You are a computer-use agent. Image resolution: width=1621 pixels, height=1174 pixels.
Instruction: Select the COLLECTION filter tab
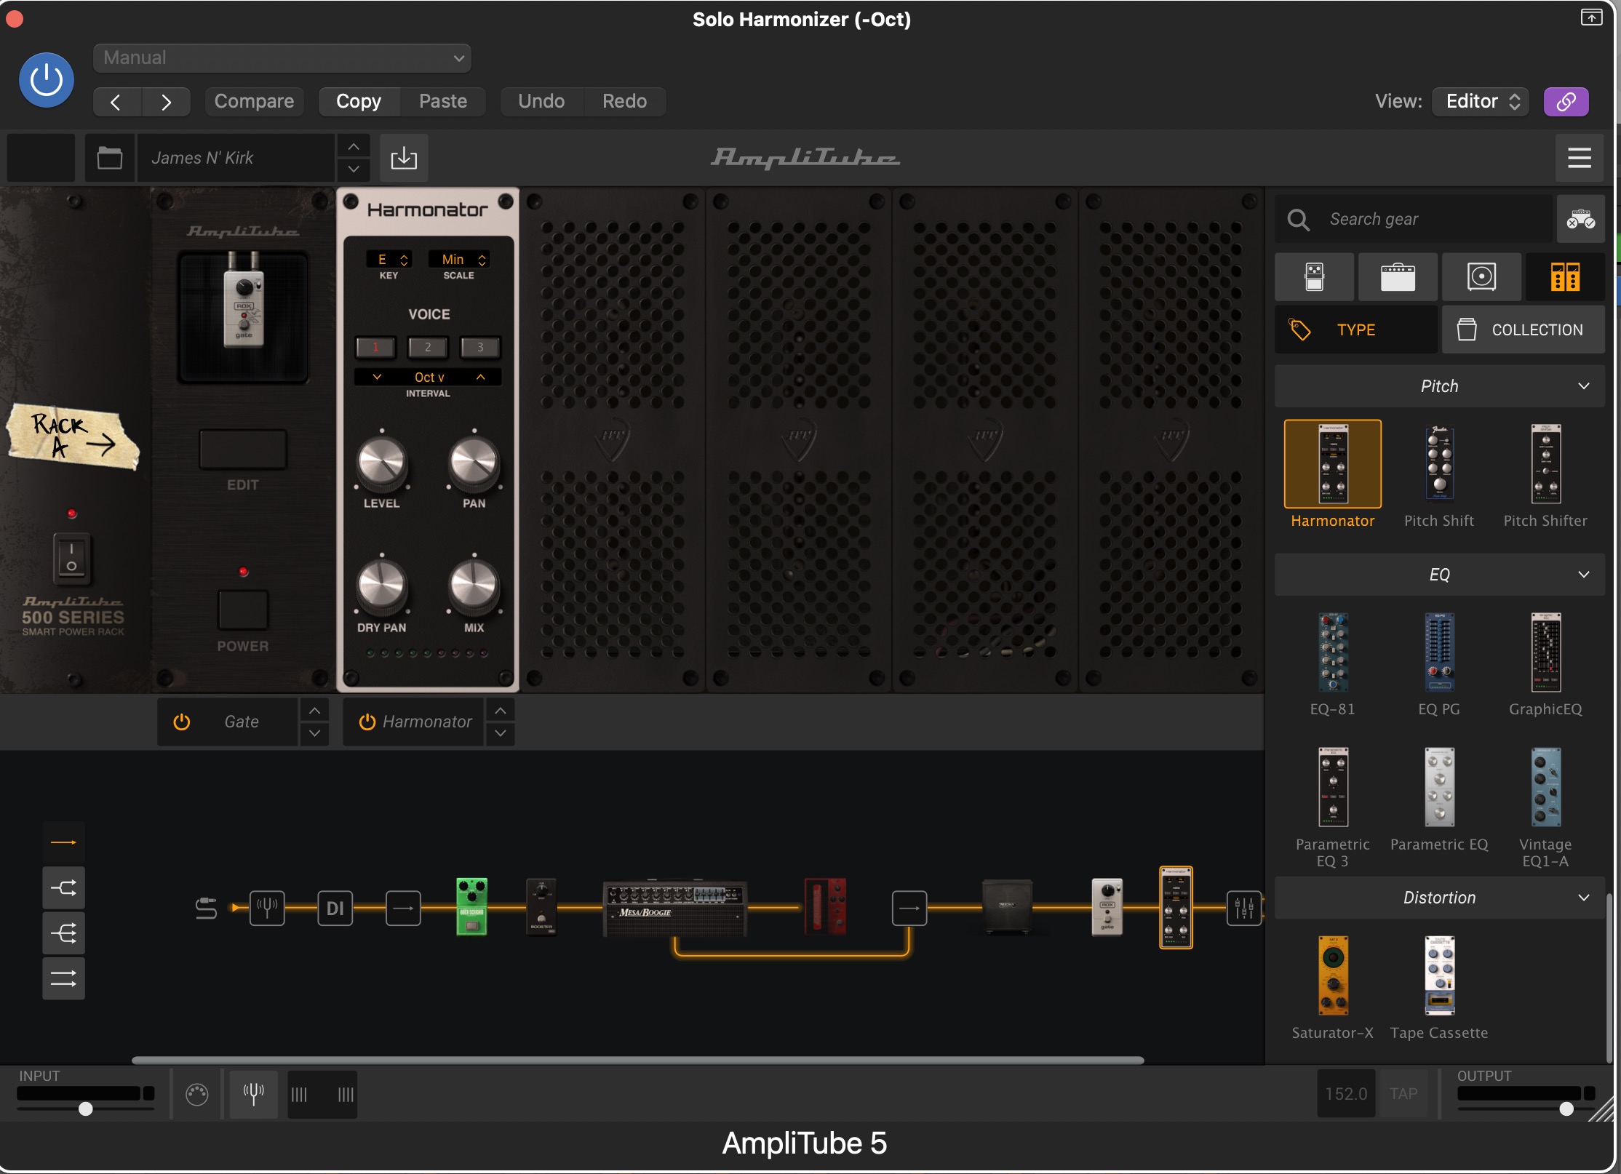(x=1523, y=330)
